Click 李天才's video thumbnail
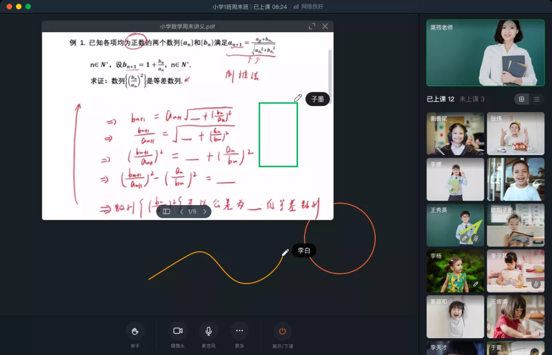The height and width of the screenshot is (355, 552). (x=455, y=348)
